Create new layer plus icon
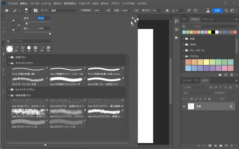This screenshot has width=239, height=149. (x=226, y=145)
